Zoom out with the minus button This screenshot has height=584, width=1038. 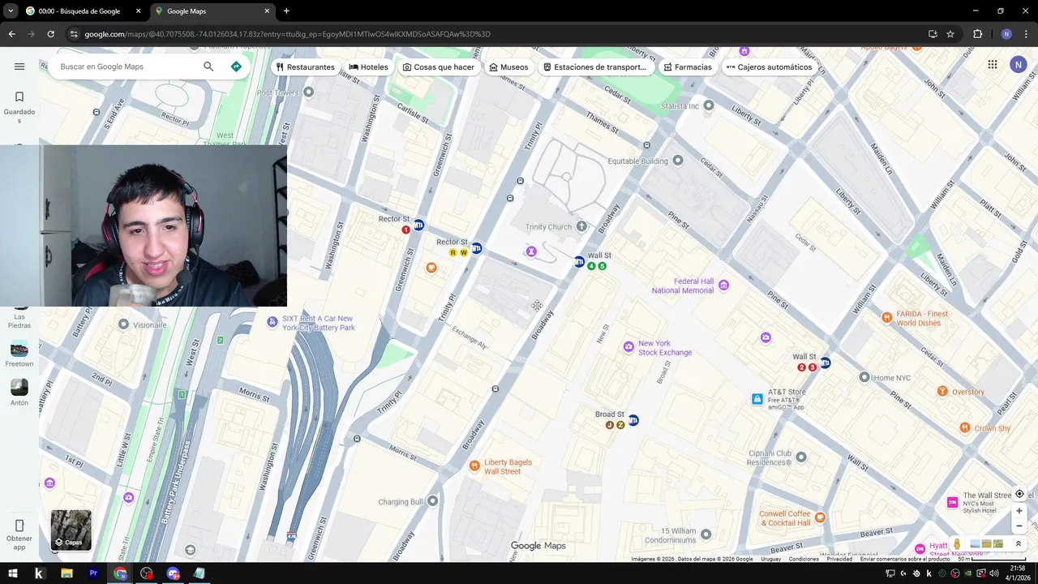(x=1019, y=526)
